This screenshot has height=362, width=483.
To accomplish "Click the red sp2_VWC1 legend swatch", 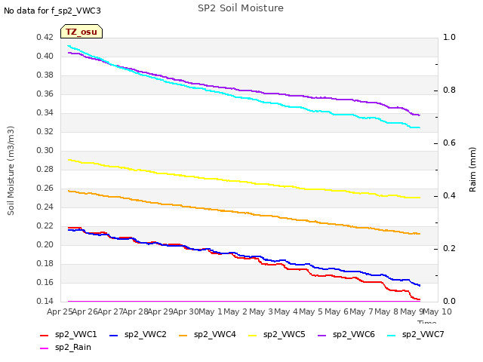I will [x=45, y=335].
